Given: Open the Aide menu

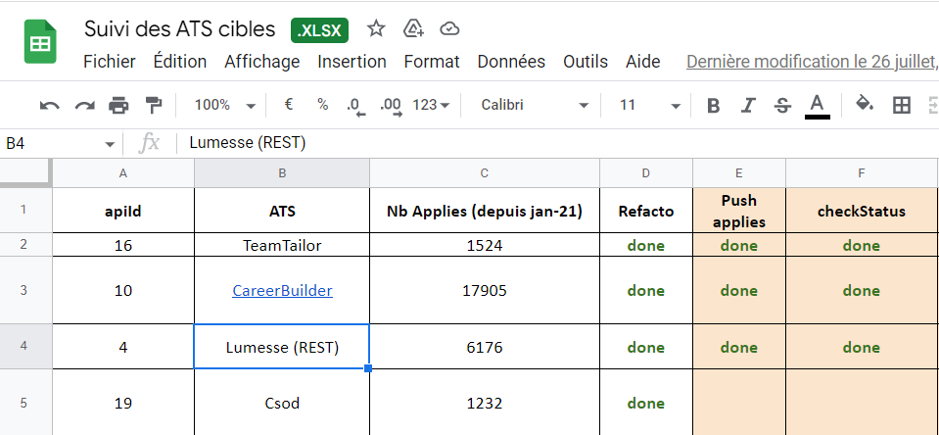Looking at the screenshot, I should 642,62.
